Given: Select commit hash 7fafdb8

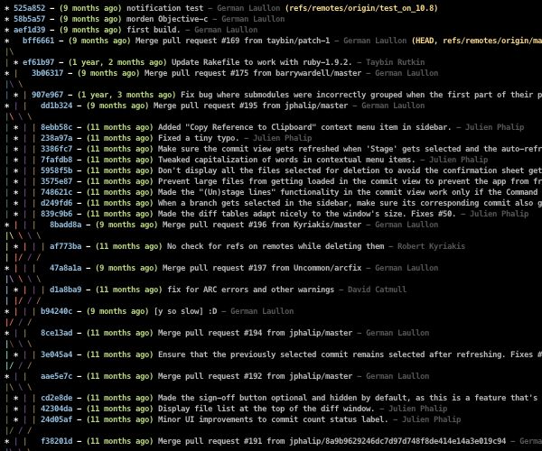Looking at the screenshot, I should [x=57, y=160].
